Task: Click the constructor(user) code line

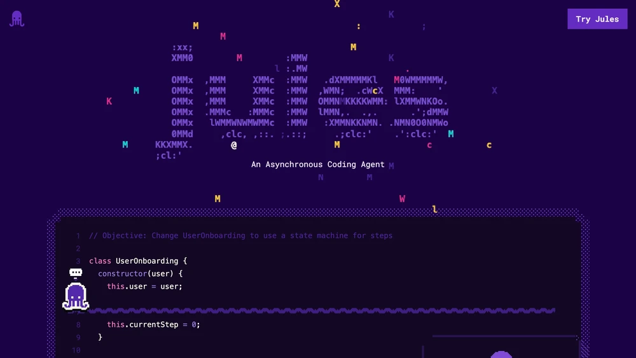Action: (141, 273)
